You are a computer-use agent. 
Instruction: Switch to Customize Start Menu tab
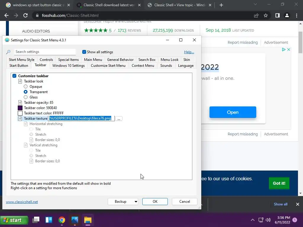click(x=108, y=66)
